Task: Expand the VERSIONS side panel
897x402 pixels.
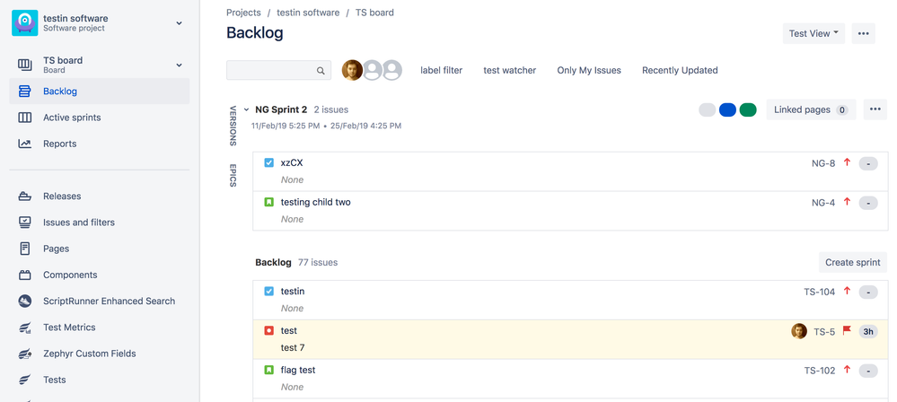Action: (x=233, y=126)
